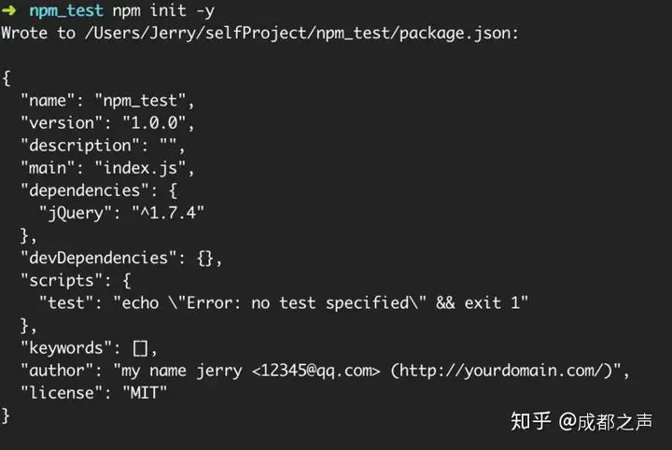Click the "name": "npm_test" line
This screenshot has width=672, height=450.
coord(107,101)
